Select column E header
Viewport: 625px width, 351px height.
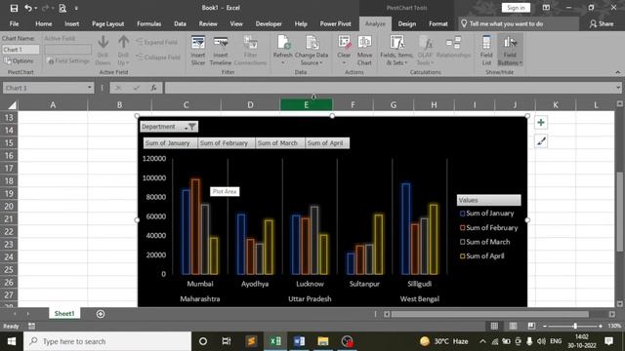click(x=306, y=105)
